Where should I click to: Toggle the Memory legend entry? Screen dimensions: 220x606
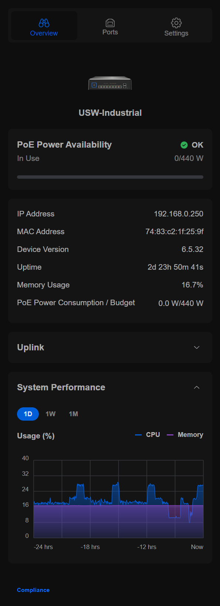pyautogui.click(x=185, y=435)
